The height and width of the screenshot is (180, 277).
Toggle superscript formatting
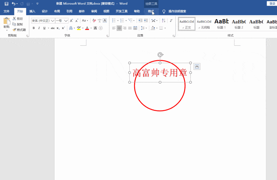coord(63,28)
